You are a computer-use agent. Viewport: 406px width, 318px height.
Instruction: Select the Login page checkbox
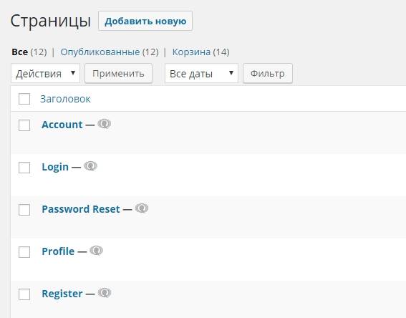point(24,168)
